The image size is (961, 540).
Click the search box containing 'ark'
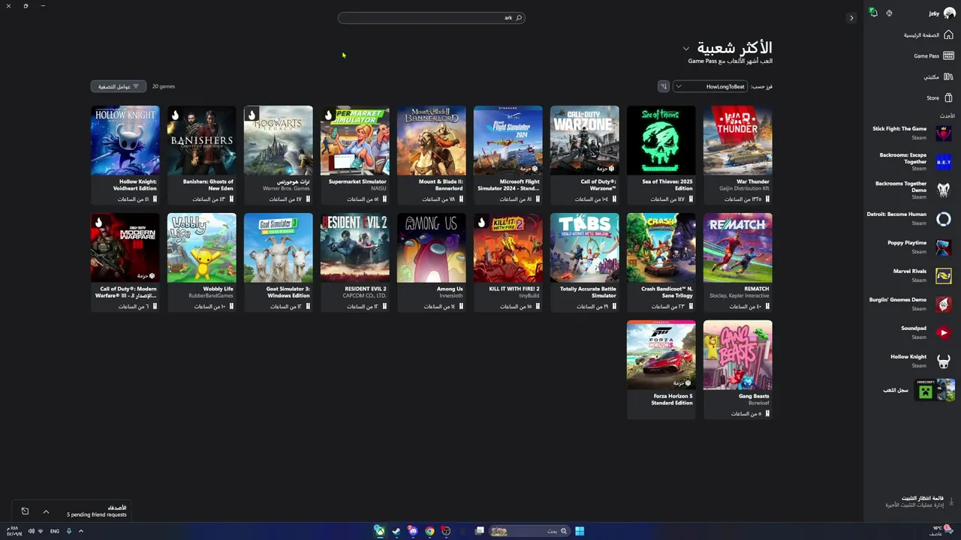pos(431,18)
